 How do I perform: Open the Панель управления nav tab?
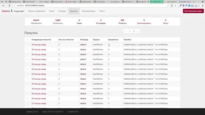pos(37,11)
